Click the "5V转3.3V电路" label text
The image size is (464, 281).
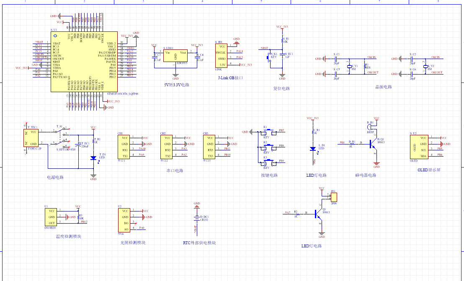point(176,85)
